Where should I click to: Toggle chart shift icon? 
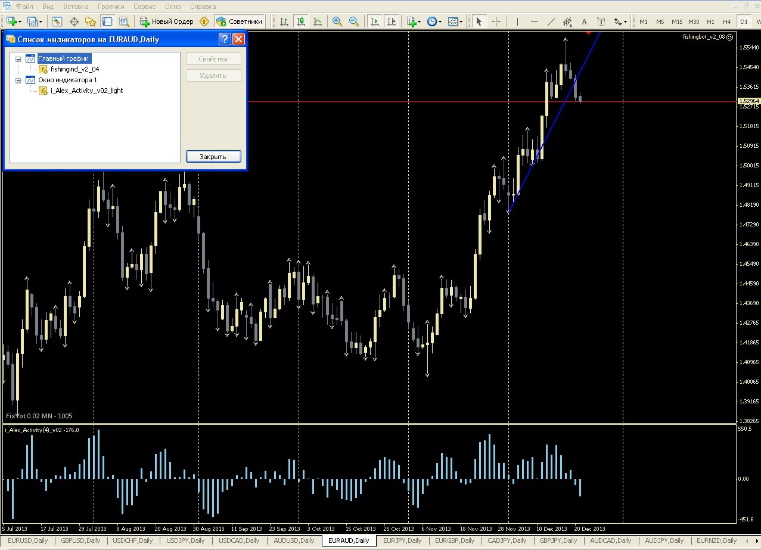tap(392, 21)
